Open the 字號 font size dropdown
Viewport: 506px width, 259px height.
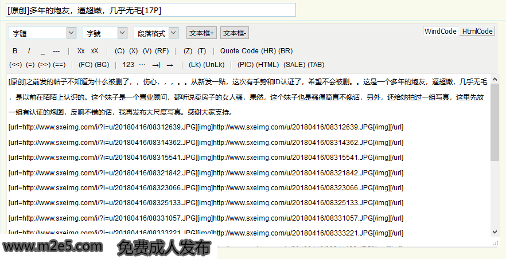coord(104,33)
